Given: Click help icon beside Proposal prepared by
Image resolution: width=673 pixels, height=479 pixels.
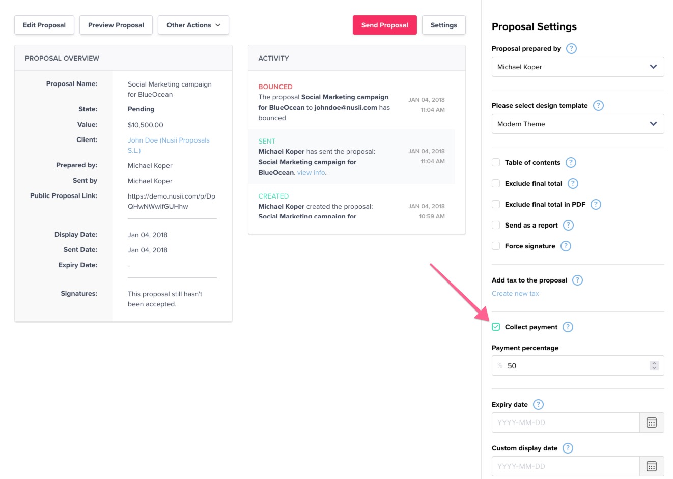Looking at the screenshot, I should 571,49.
